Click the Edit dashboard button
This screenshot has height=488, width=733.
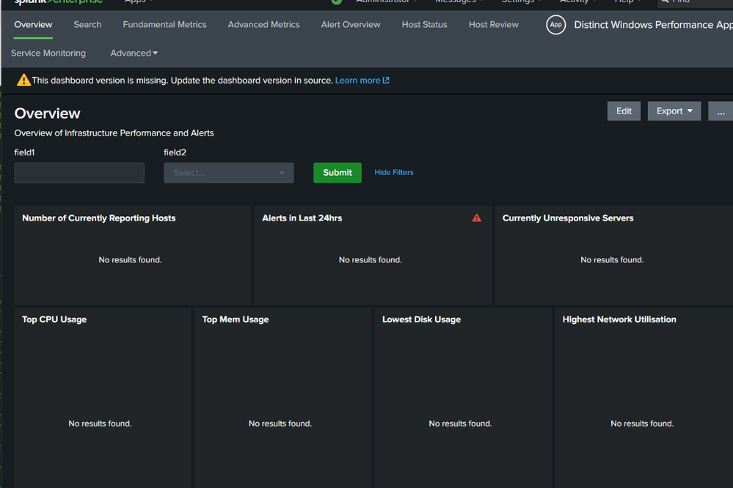(624, 111)
